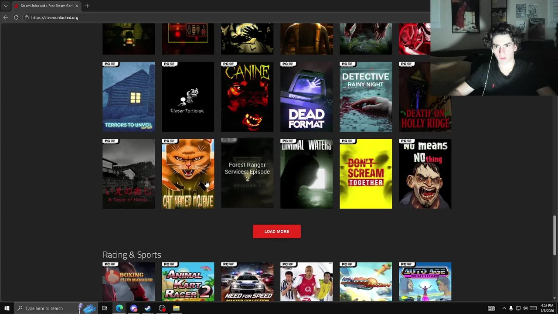Open the PC DVD badge on Canine cover

229,64
